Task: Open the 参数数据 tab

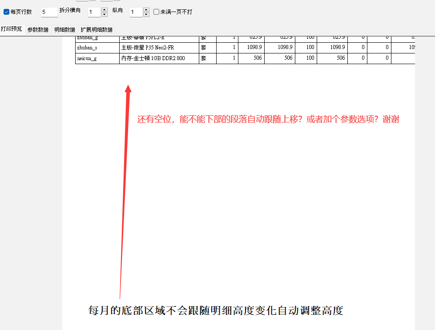Action: coord(38,30)
